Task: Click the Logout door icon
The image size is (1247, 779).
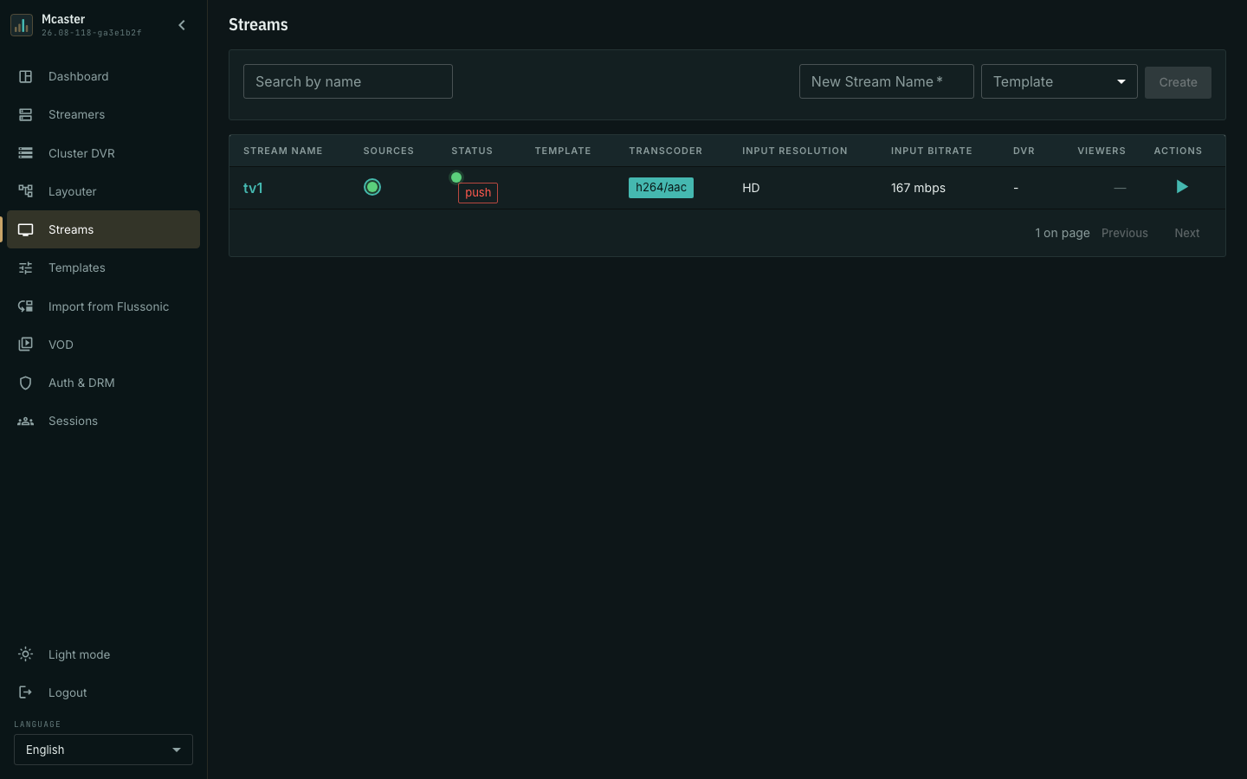Action: [x=26, y=692]
